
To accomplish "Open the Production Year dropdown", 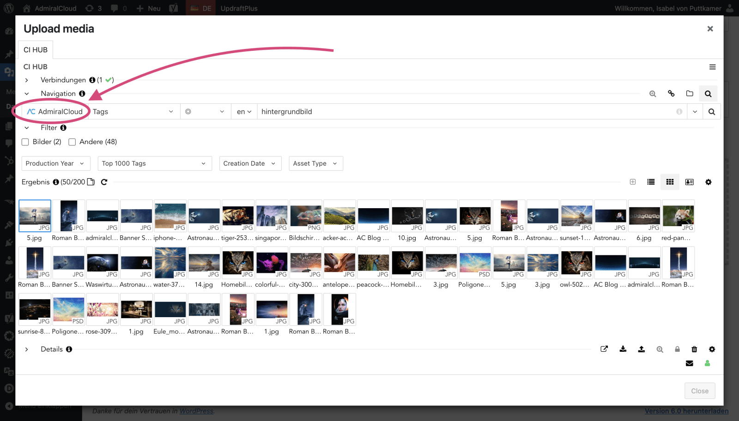I will (55, 163).
